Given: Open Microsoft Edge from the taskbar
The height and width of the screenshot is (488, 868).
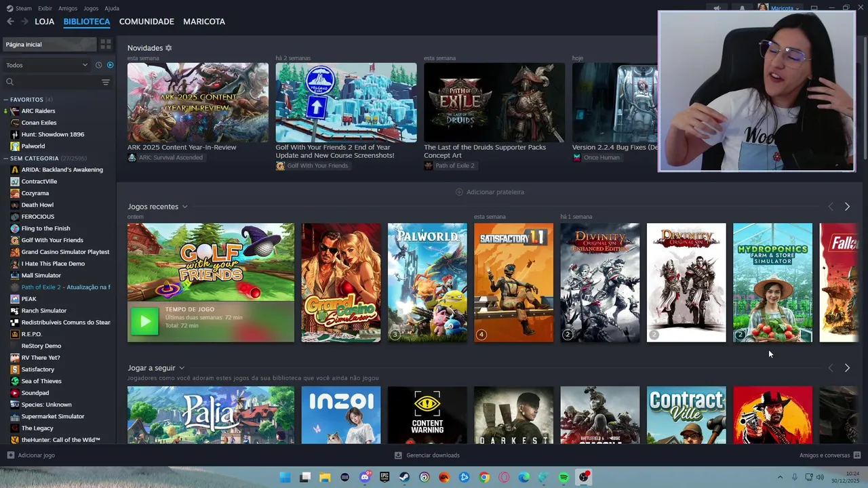Looking at the screenshot, I should click(x=524, y=477).
